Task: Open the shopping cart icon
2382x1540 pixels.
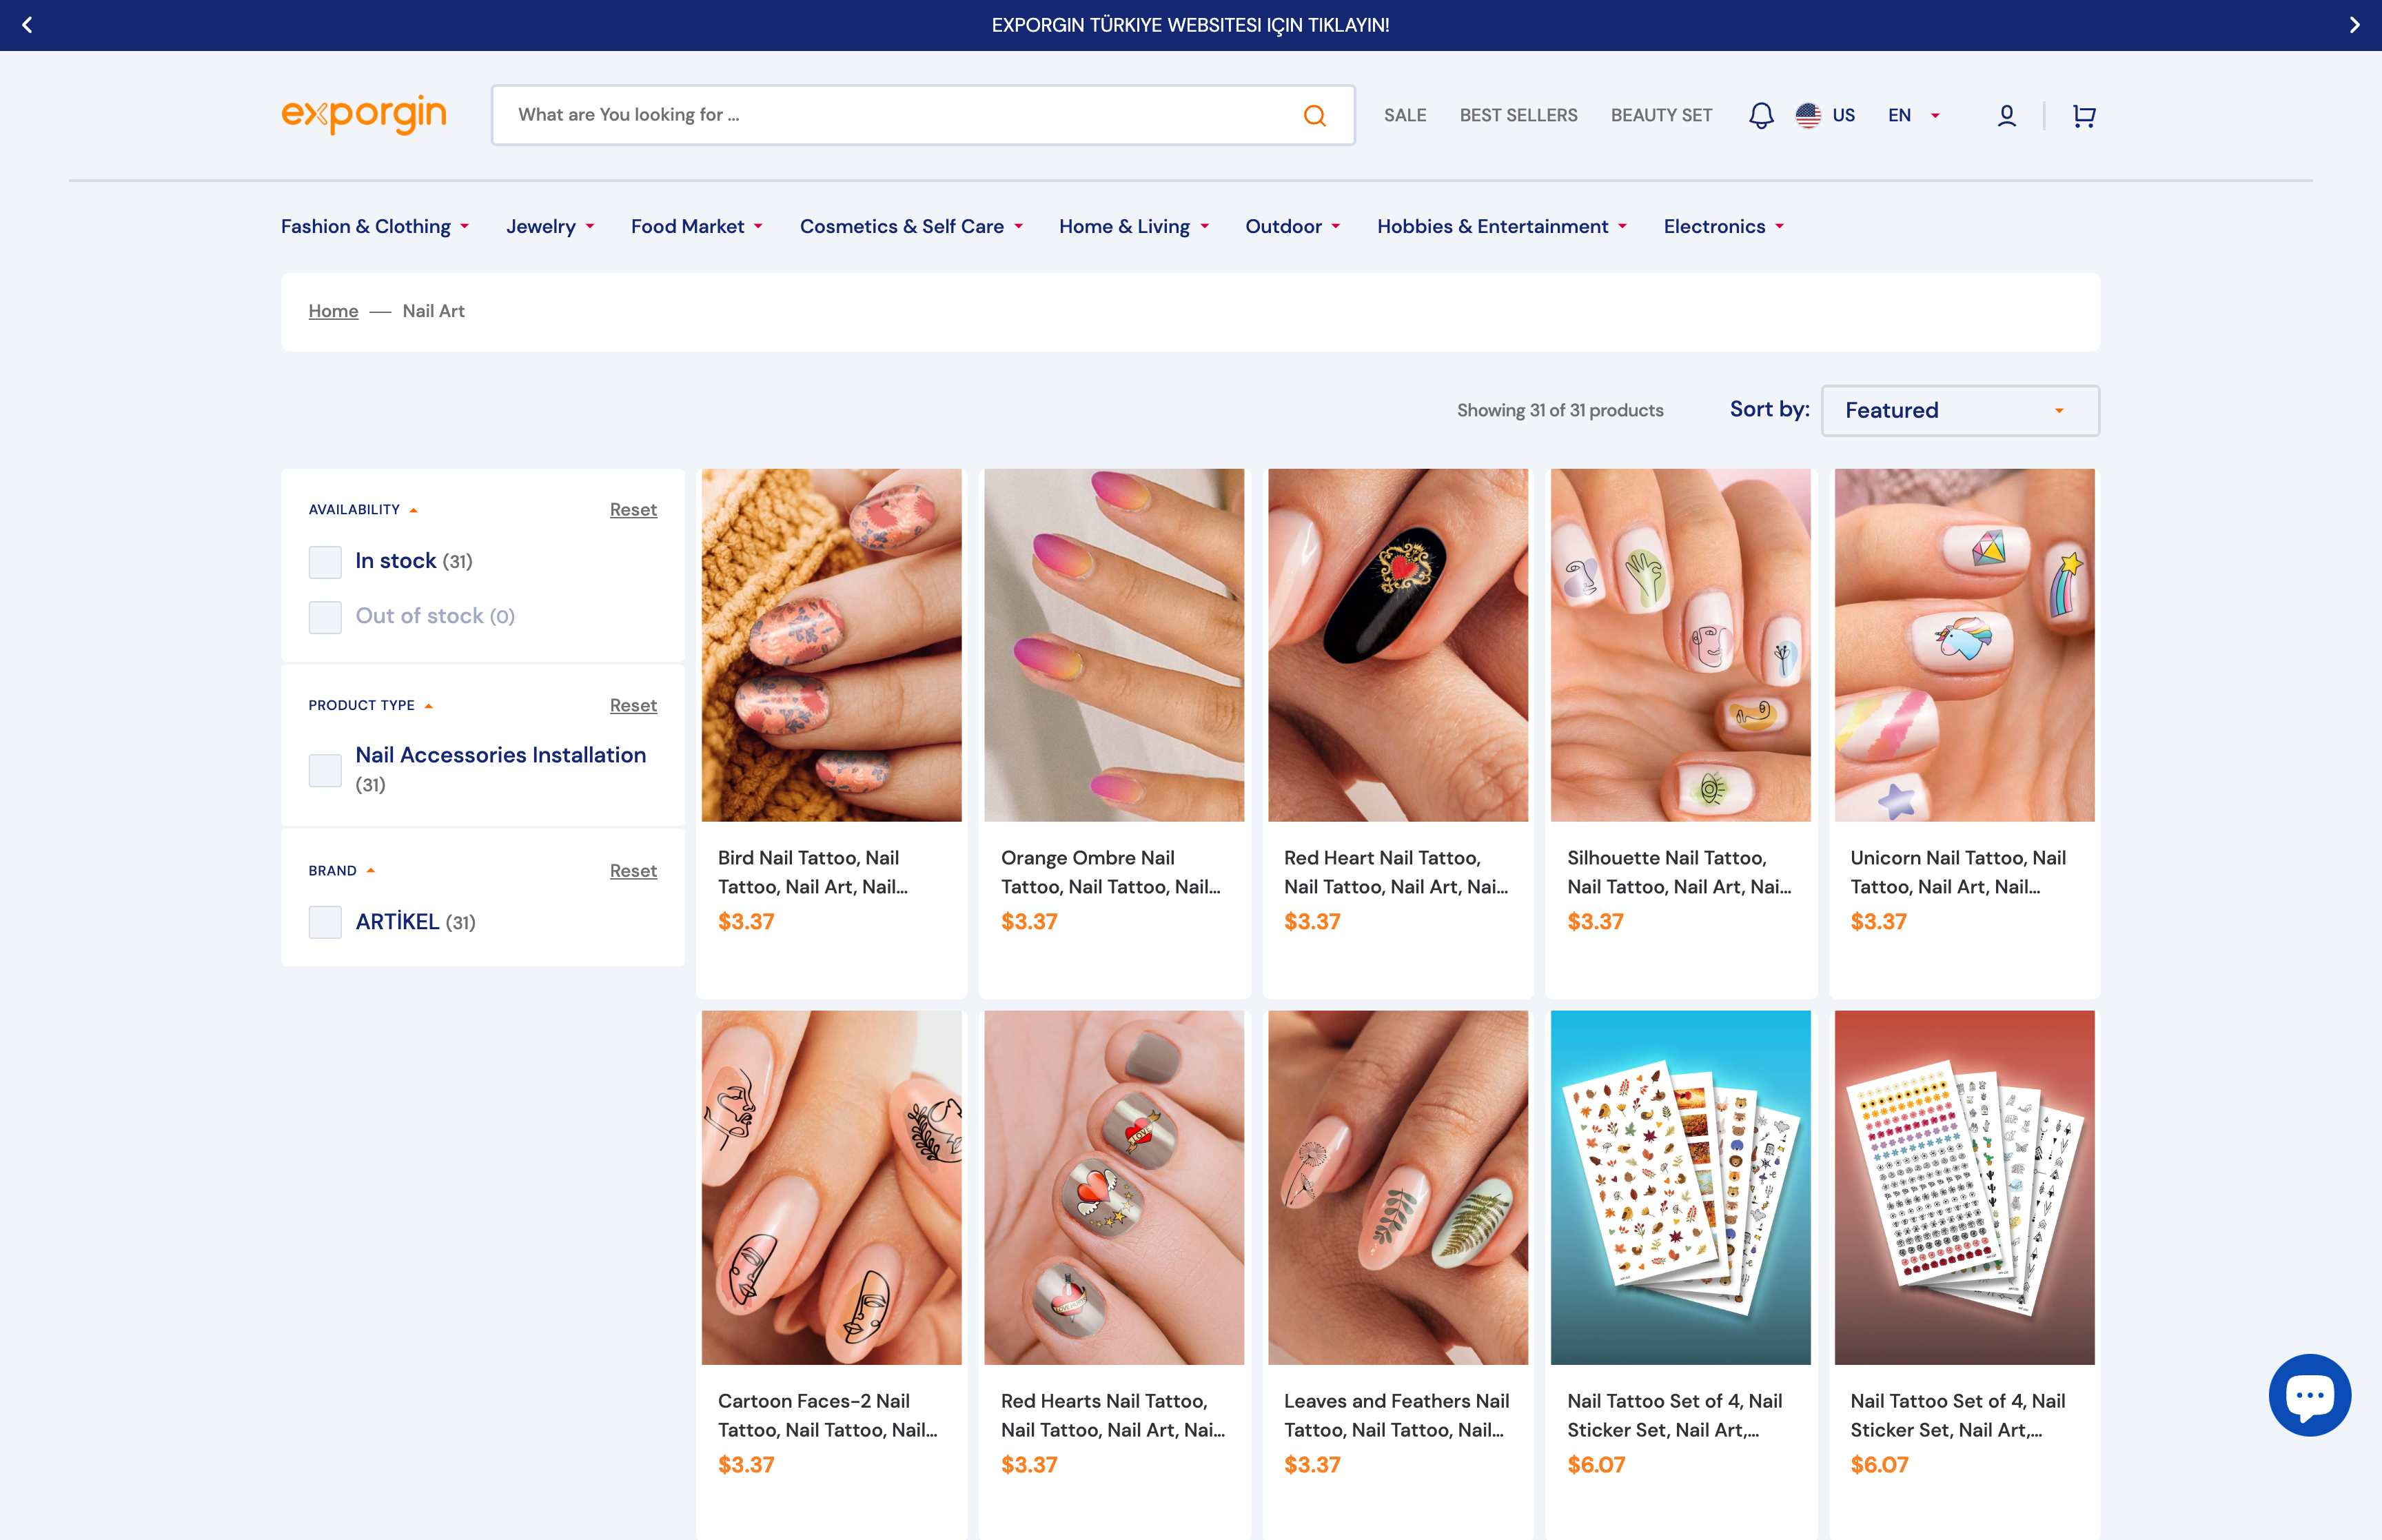Action: tap(2084, 115)
